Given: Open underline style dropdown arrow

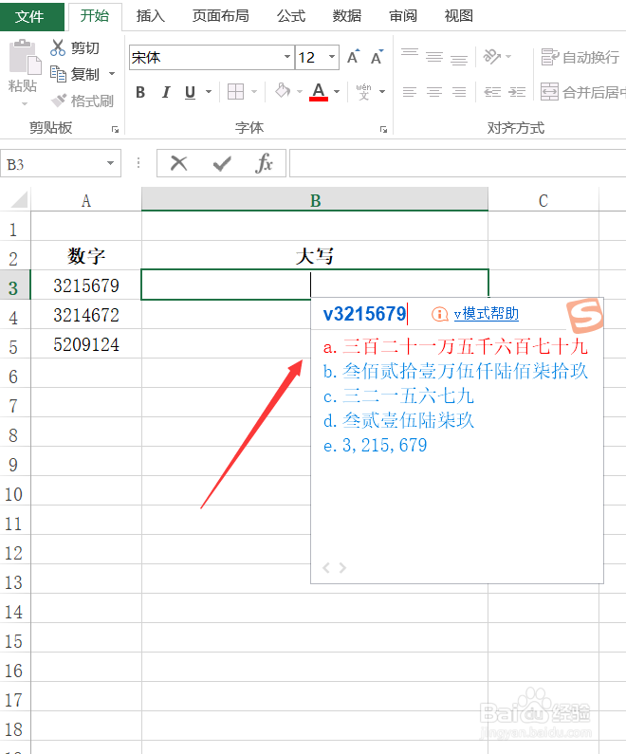Looking at the screenshot, I should pos(209,92).
